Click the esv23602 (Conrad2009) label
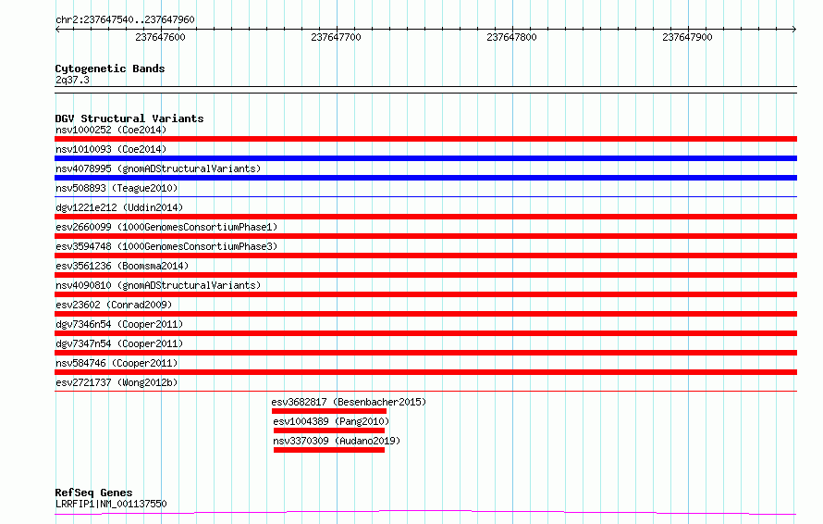 point(114,305)
